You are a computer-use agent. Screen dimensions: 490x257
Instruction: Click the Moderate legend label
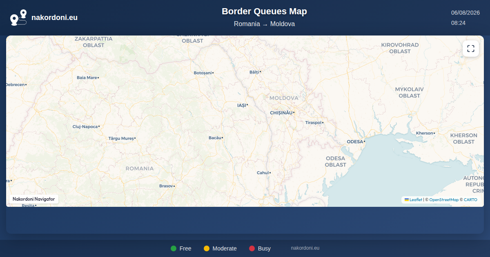pos(225,248)
